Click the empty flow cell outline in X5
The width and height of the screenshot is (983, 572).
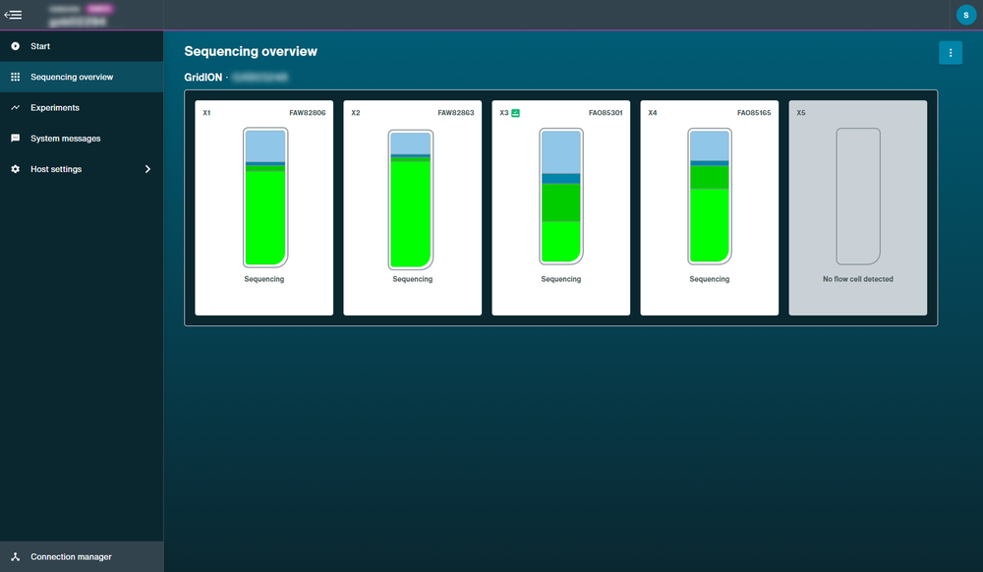(x=858, y=197)
